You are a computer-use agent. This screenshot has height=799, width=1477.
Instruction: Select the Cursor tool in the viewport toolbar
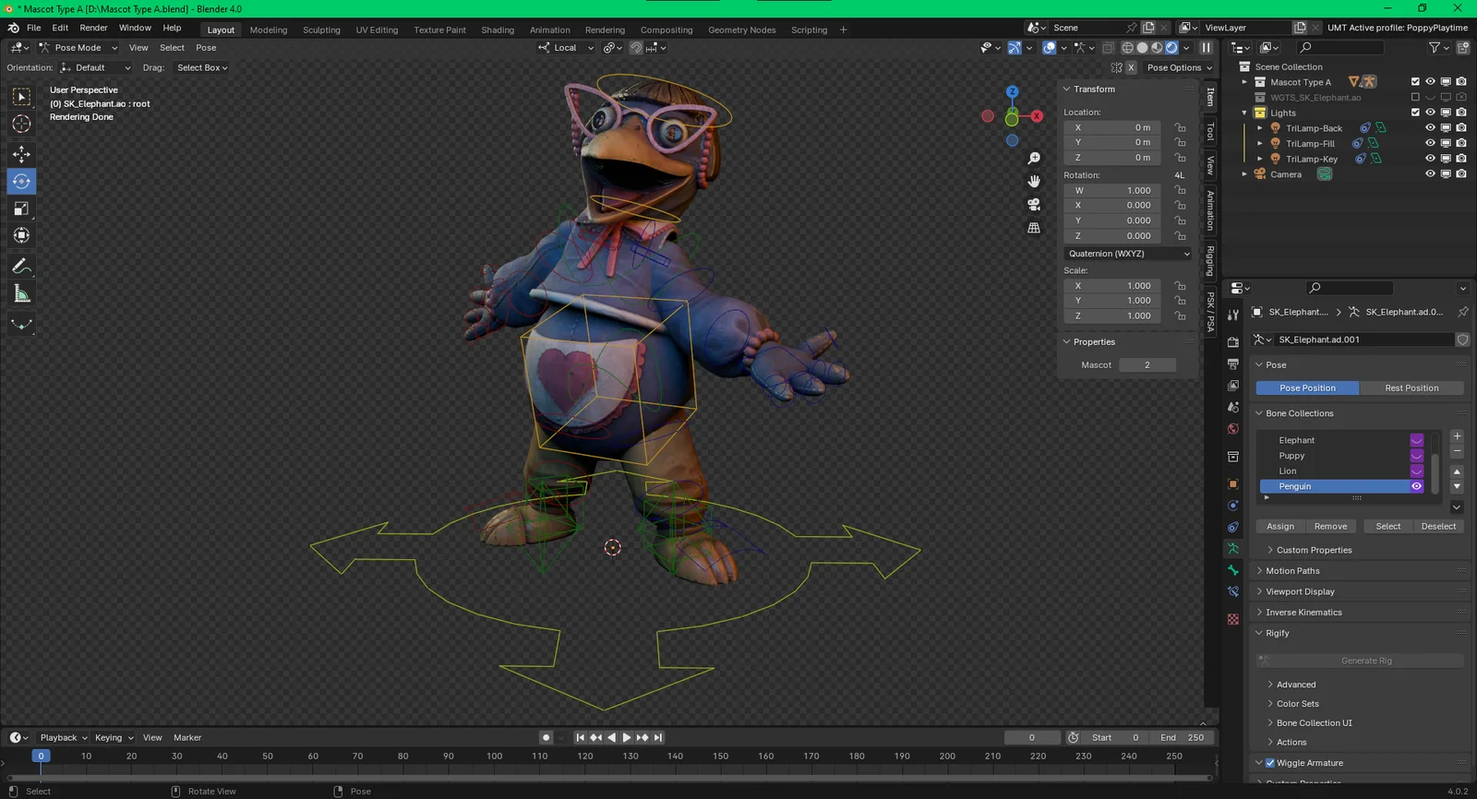[x=21, y=124]
